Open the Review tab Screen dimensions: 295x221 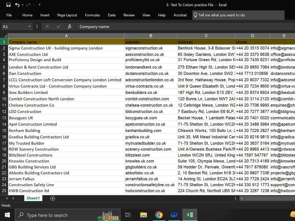[x=129, y=15]
